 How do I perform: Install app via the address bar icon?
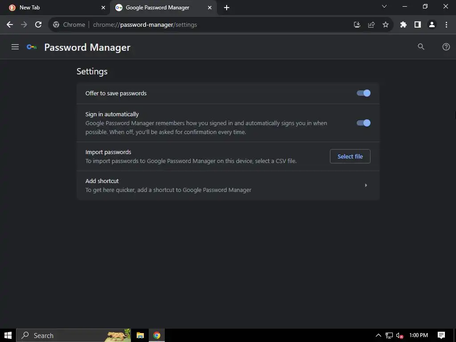[357, 25]
